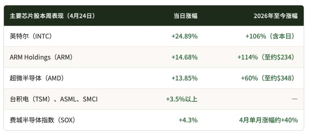Screen dimensions: 313x138
Task: Click the dash in the TSM row
Action: 295,99
